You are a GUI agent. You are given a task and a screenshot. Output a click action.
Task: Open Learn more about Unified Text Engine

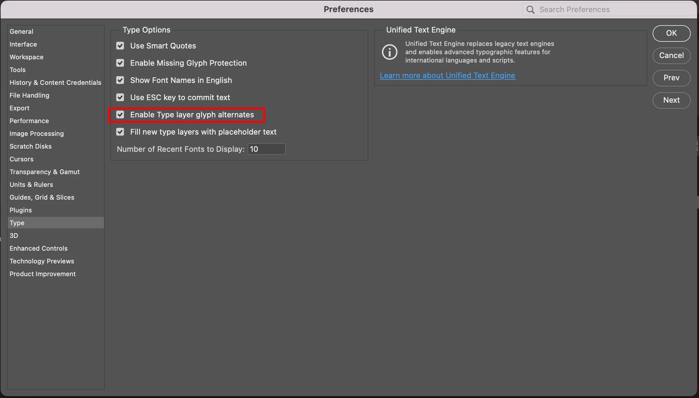[447, 76]
